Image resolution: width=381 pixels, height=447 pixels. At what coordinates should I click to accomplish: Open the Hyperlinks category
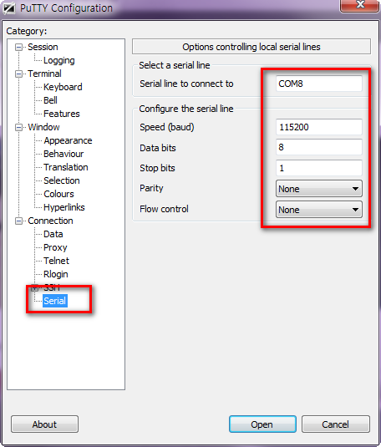(64, 207)
